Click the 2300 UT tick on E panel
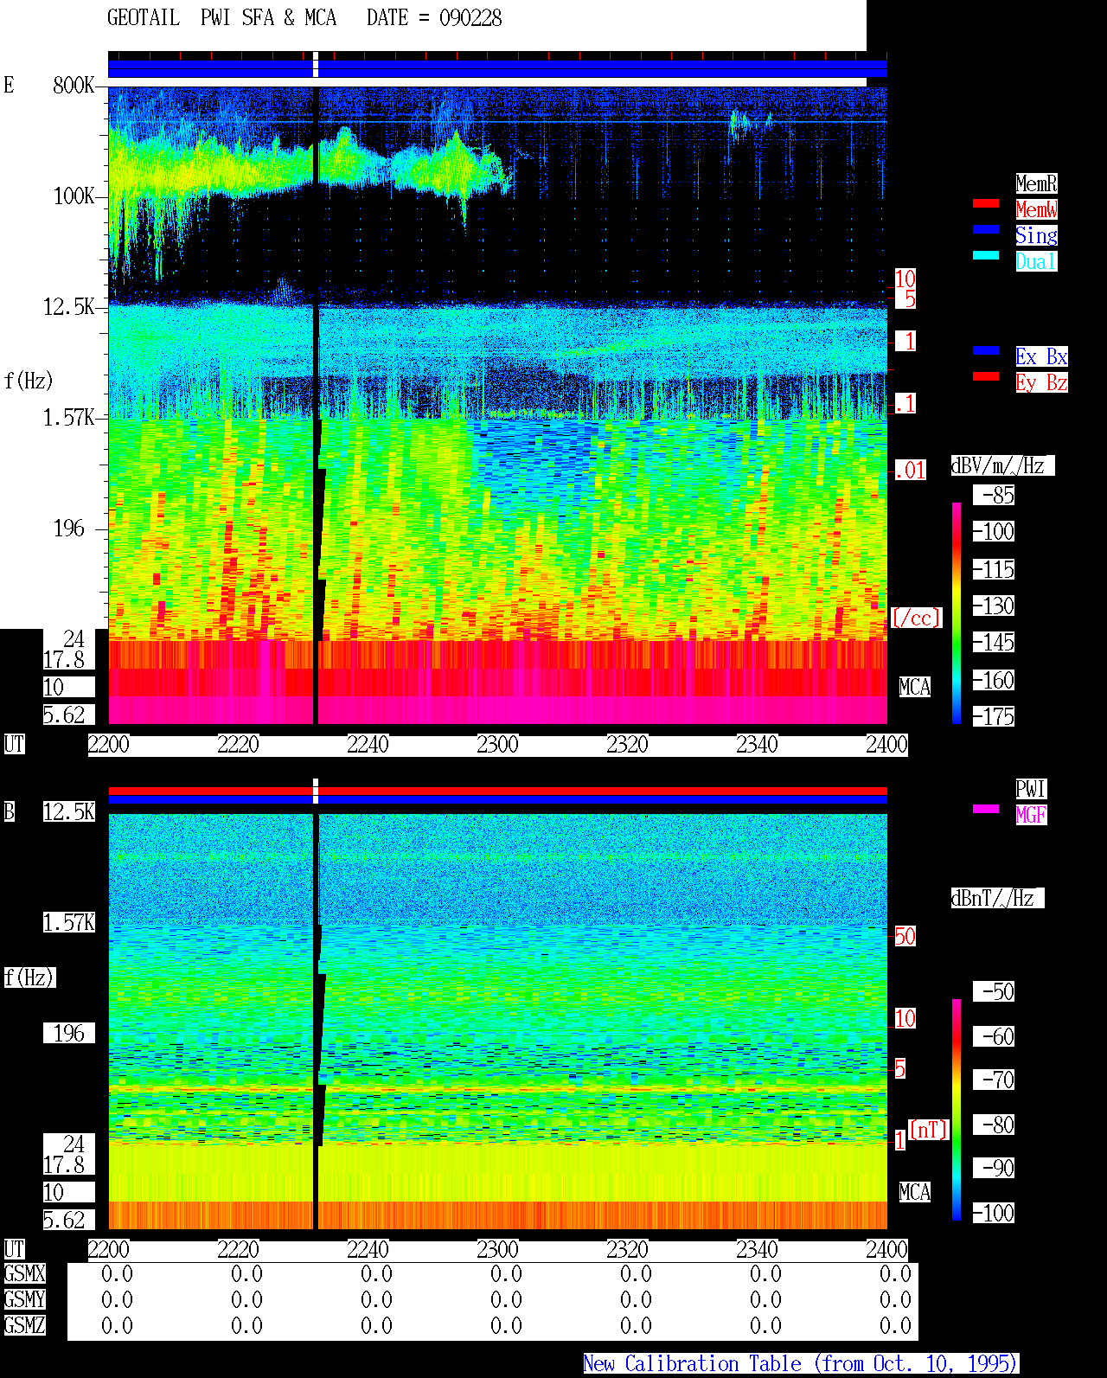Image resolution: width=1107 pixels, height=1378 pixels. pyautogui.click(x=498, y=745)
